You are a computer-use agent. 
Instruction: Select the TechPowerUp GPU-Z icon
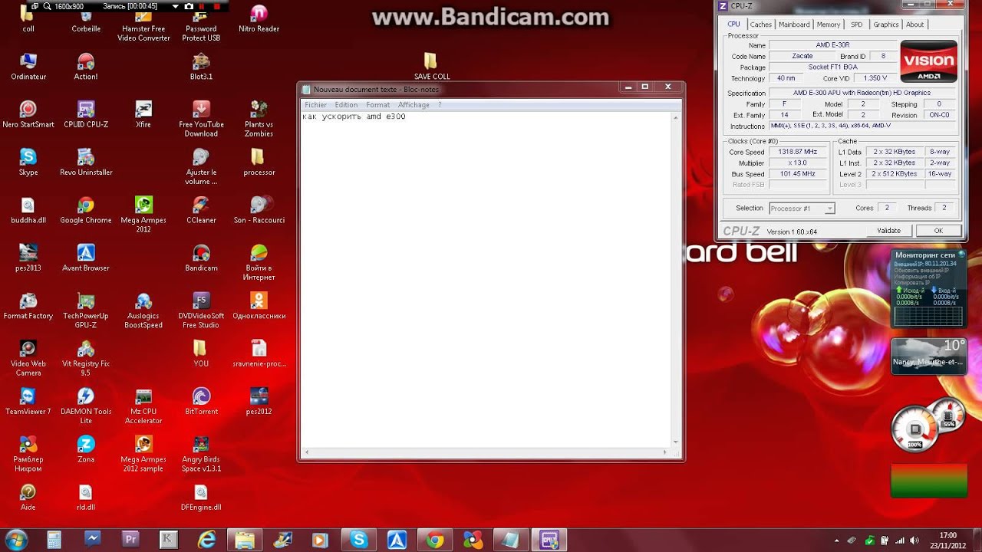pyautogui.click(x=86, y=310)
